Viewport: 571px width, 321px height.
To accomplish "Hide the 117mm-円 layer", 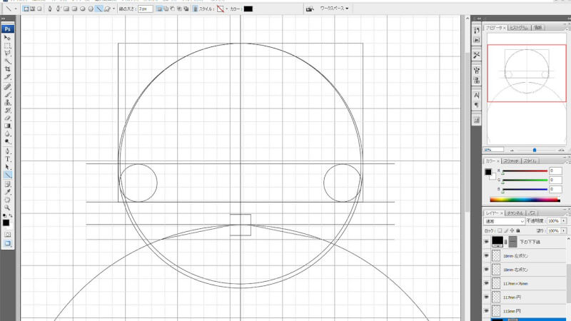I will pos(487,297).
